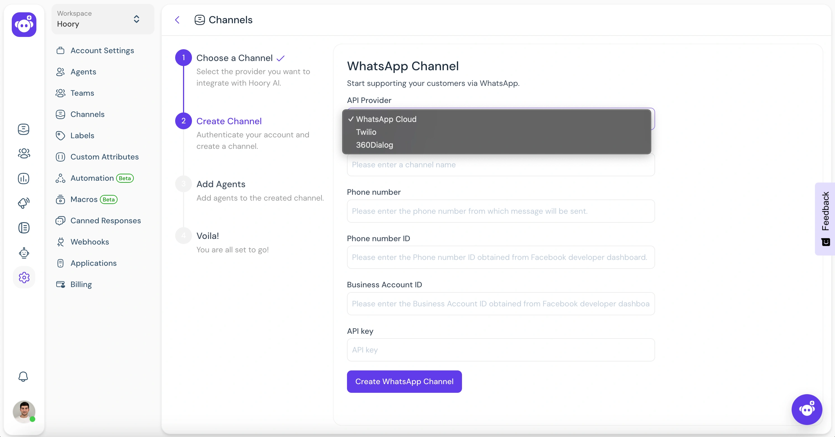Click the Channels header icon

pyautogui.click(x=200, y=20)
